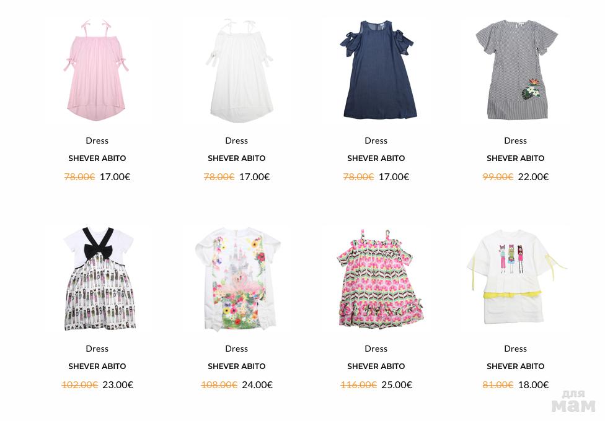This screenshot has height=421, width=605.
Task: Click the Dress title under the grey striped dress
Action: click(x=516, y=141)
